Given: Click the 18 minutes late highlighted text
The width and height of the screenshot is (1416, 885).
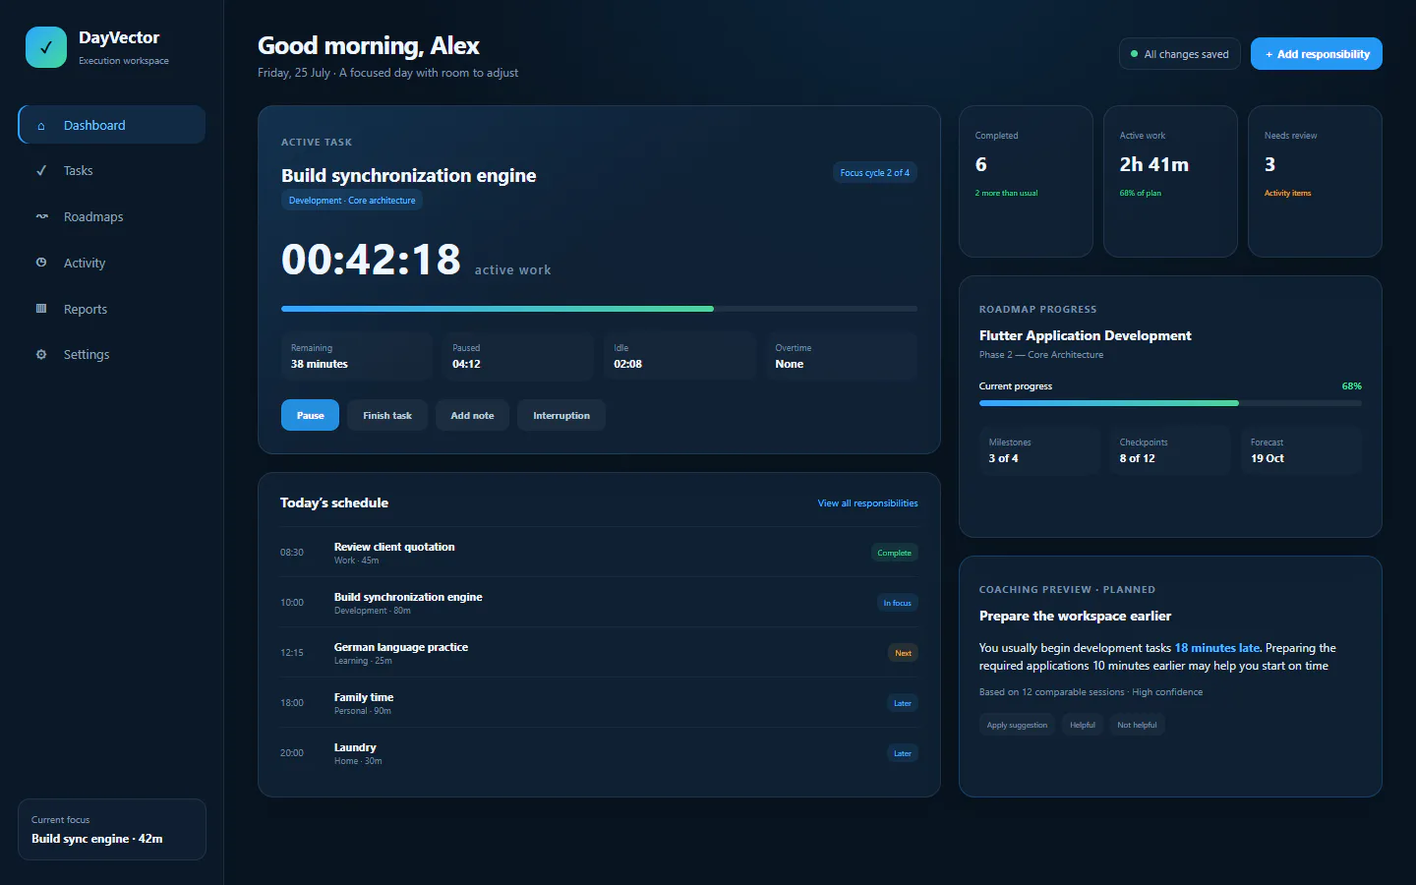Looking at the screenshot, I should pyautogui.click(x=1216, y=648).
